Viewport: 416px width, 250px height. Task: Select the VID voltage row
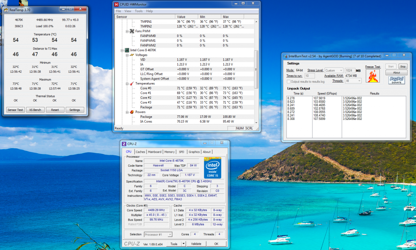tap(184, 60)
